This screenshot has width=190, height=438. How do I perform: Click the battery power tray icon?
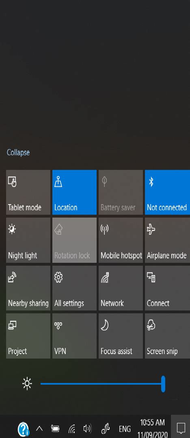click(x=55, y=429)
